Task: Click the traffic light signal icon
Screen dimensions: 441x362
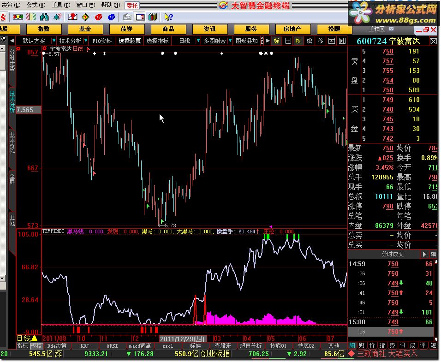Action: click(x=18, y=17)
